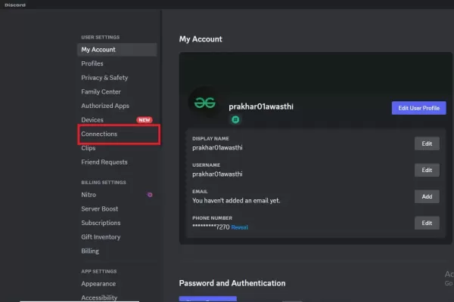Edit the username

[x=427, y=170]
